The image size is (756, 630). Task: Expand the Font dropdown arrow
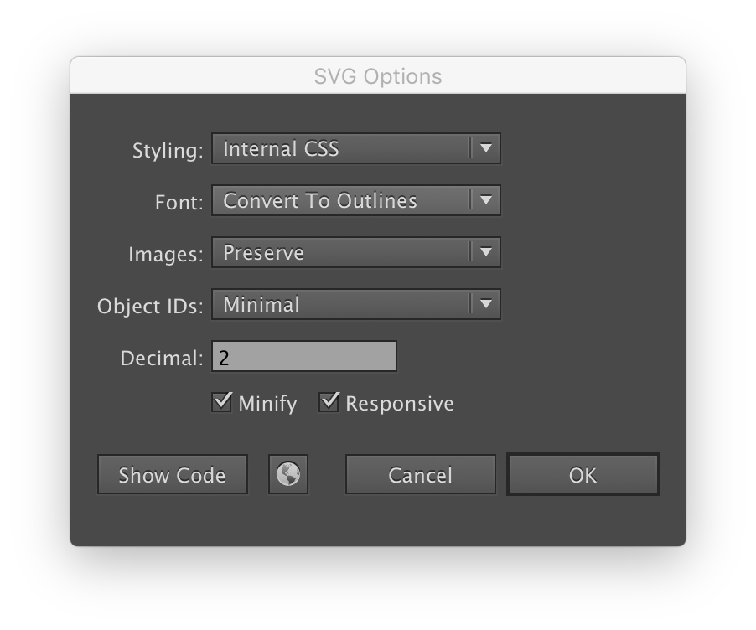(x=486, y=200)
